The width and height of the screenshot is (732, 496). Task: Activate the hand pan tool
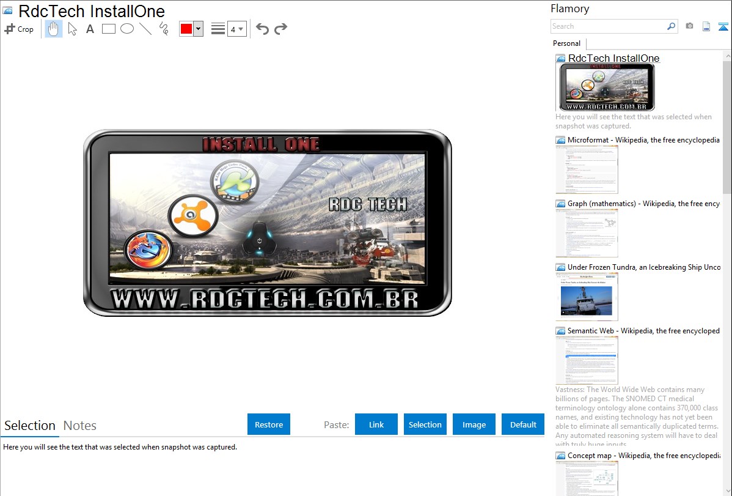[54, 29]
